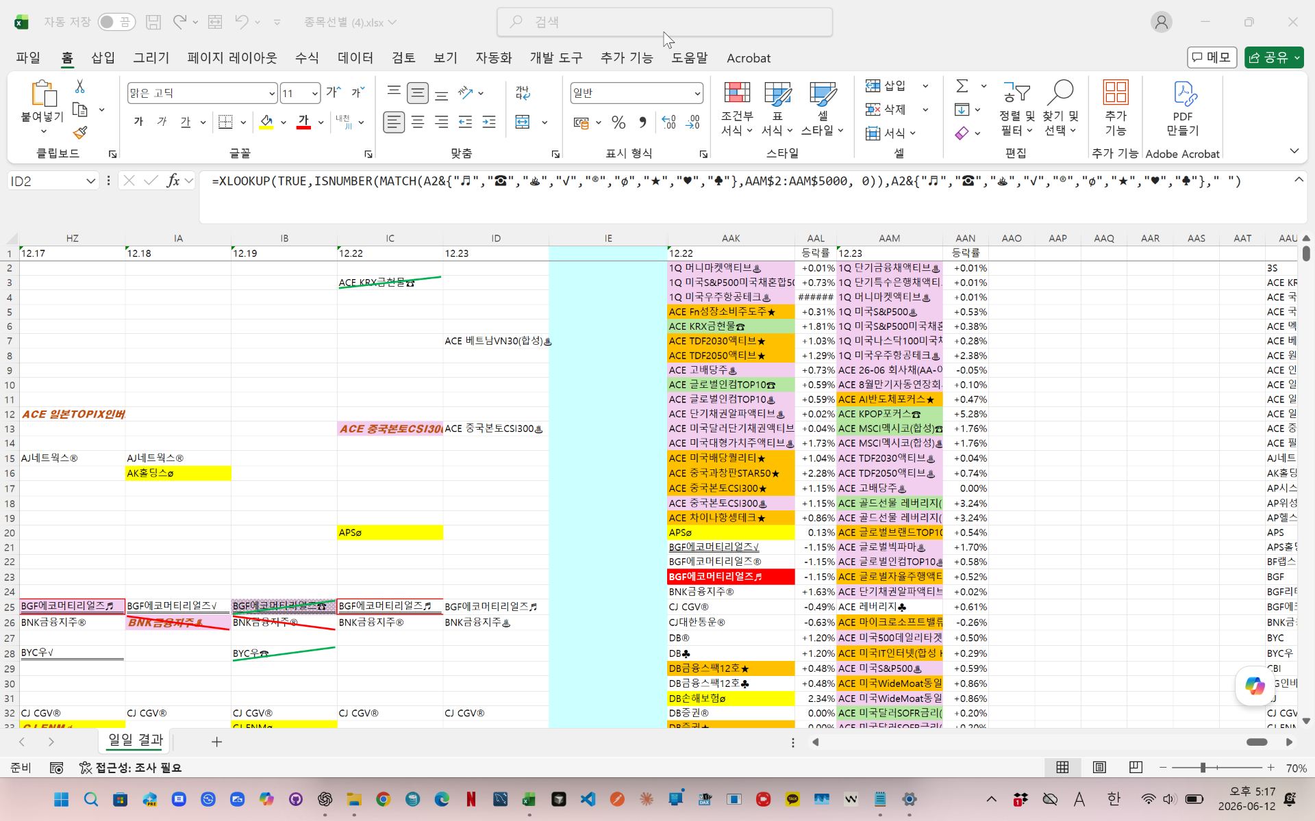Viewport: 1315px width, 821px height.
Task: Select the 일일 결과 sheet tab
Action: [x=136, y=740]
